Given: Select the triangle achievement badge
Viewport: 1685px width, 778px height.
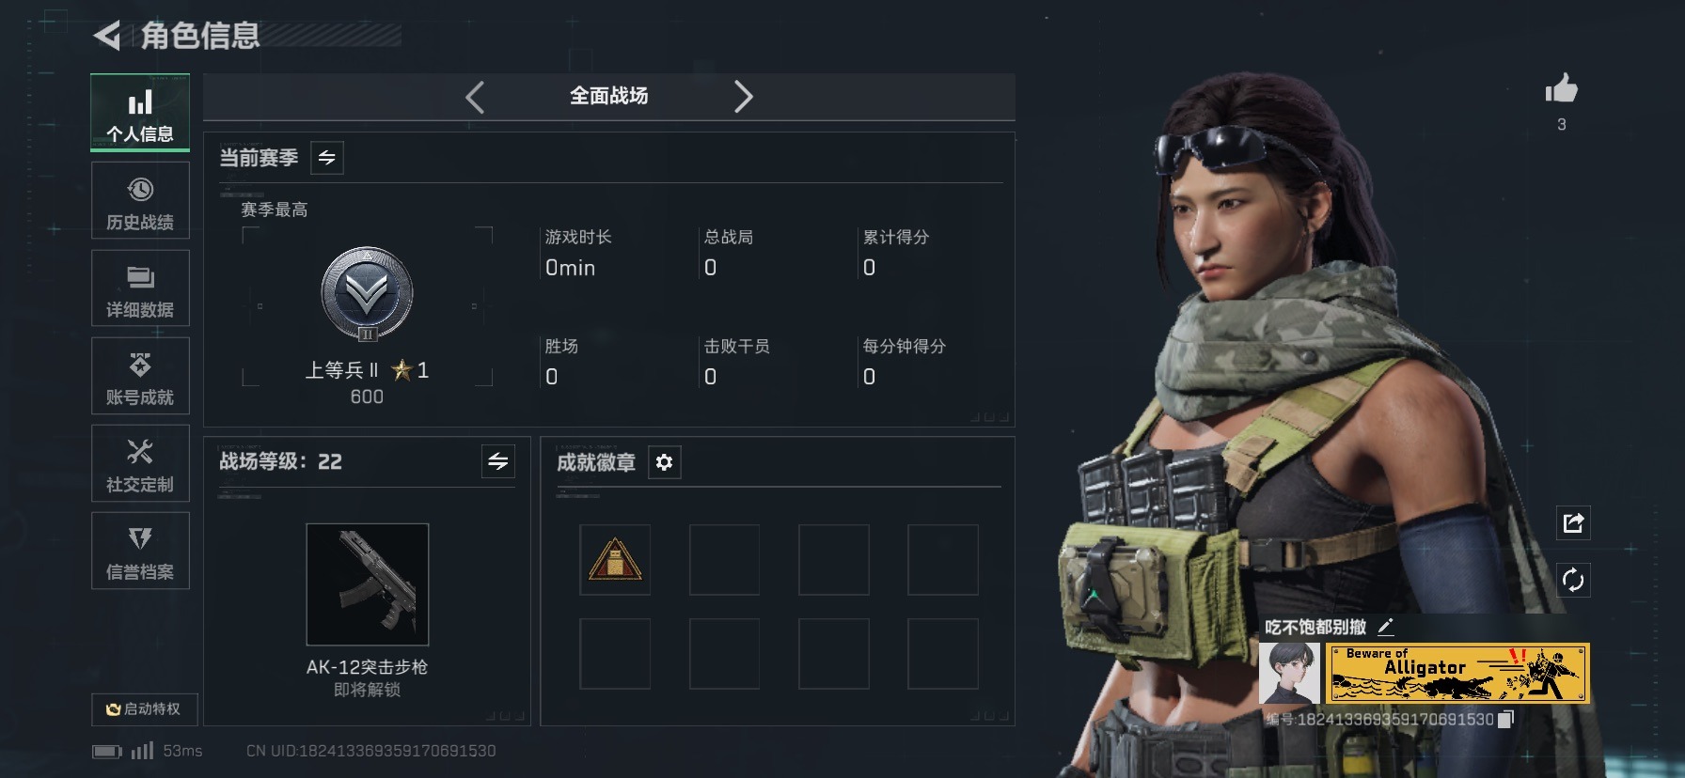Looking at the screenshot, I should [615, 560].
